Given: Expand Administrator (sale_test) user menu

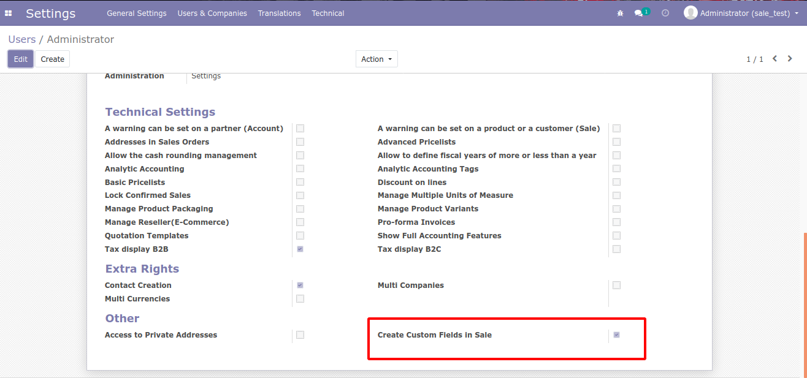Looking at the screenshot, I should coord(745,13).
